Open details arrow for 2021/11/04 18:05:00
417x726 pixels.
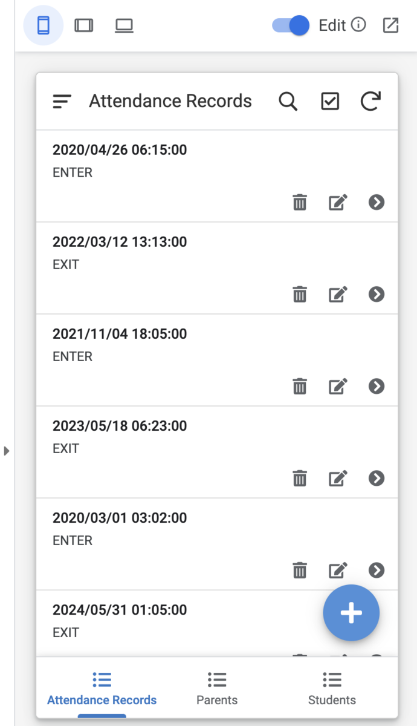(x=377, y=386)
